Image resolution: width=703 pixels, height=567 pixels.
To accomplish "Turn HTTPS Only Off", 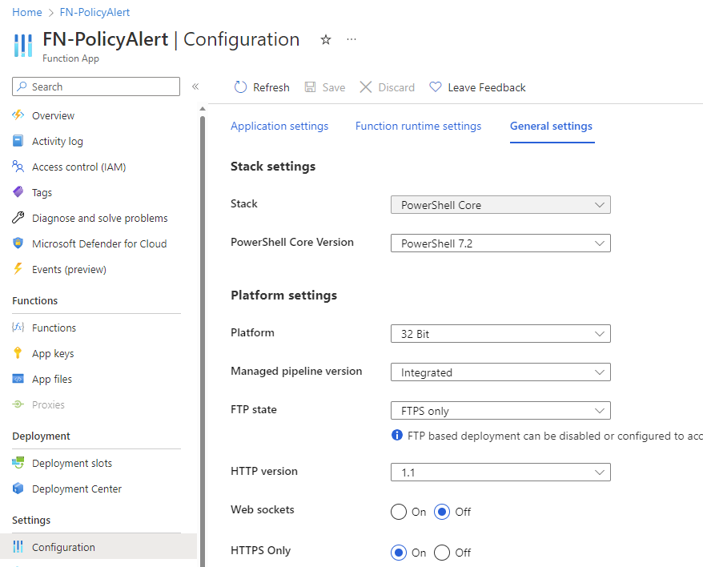I will [442, 553].
